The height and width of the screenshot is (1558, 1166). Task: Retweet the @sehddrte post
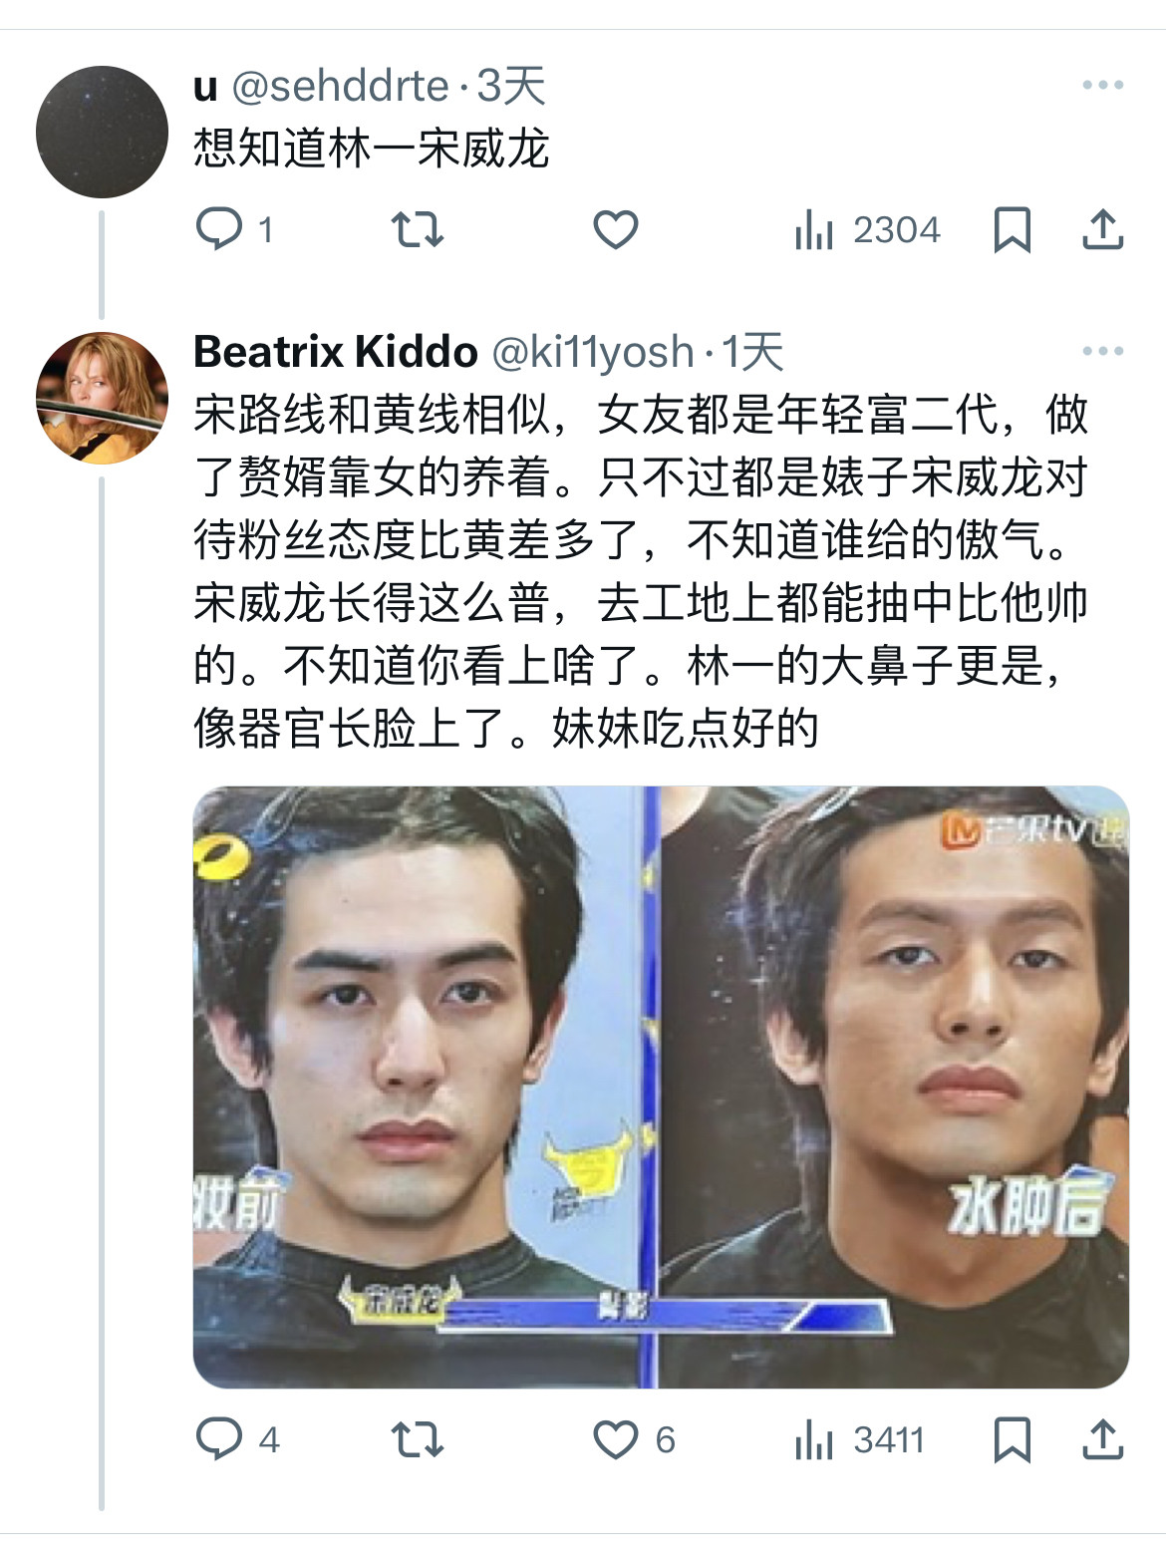(417, 229)
